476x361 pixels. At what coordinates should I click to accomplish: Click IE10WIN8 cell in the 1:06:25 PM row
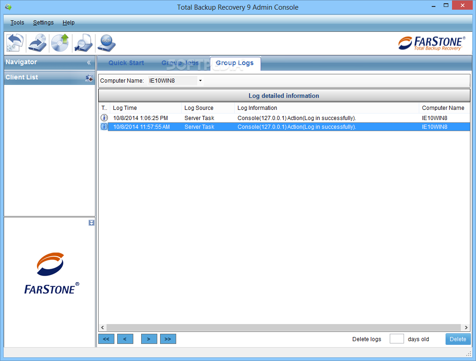[x=434, y=118]
